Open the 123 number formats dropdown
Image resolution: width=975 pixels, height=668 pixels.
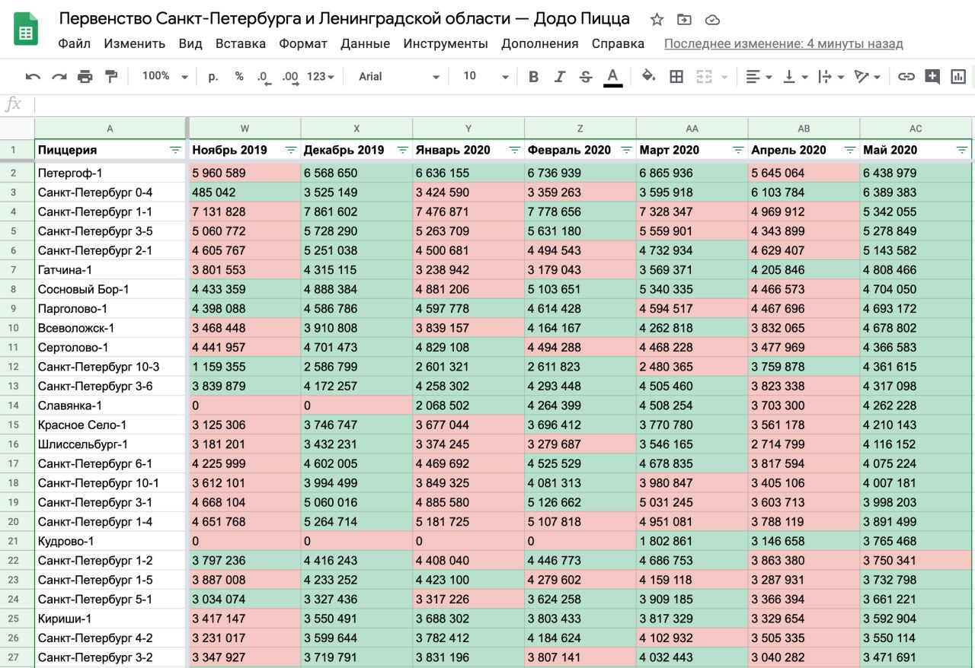(321, 76)
